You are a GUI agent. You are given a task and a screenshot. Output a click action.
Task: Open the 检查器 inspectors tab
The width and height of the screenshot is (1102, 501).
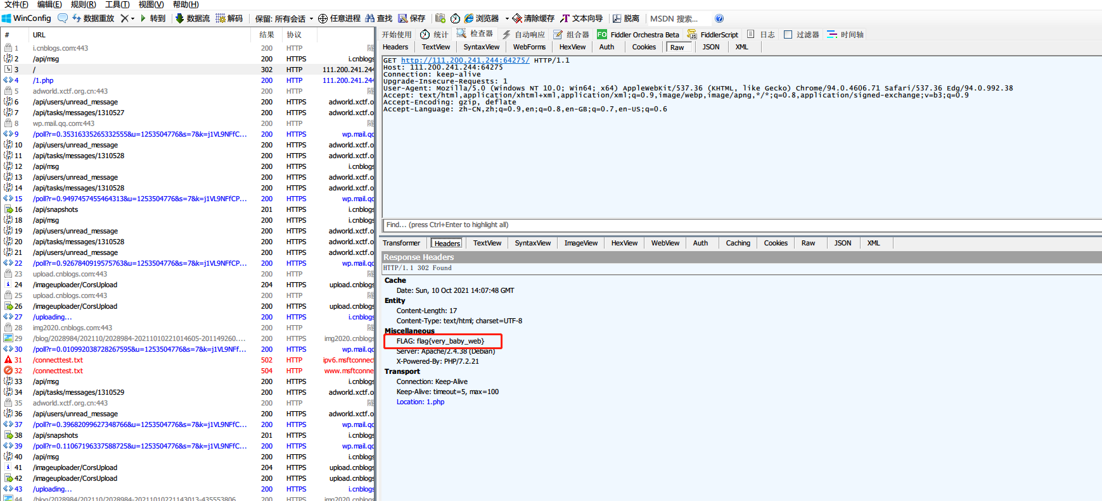(x=475, y=34)
